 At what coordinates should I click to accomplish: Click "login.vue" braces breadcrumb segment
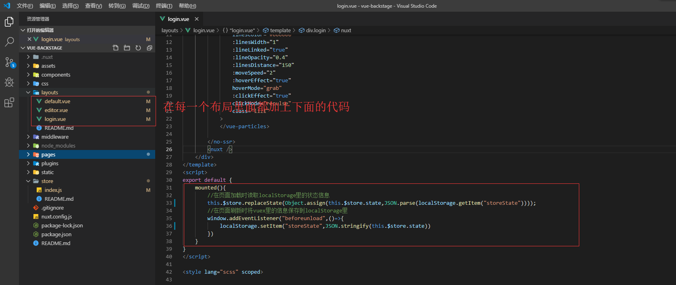pos(239,30)
